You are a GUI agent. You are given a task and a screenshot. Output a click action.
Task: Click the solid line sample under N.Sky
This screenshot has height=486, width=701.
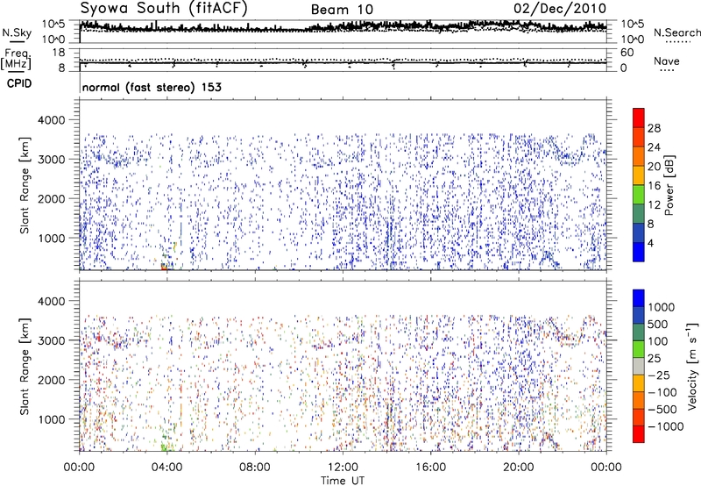coord(17,41)
